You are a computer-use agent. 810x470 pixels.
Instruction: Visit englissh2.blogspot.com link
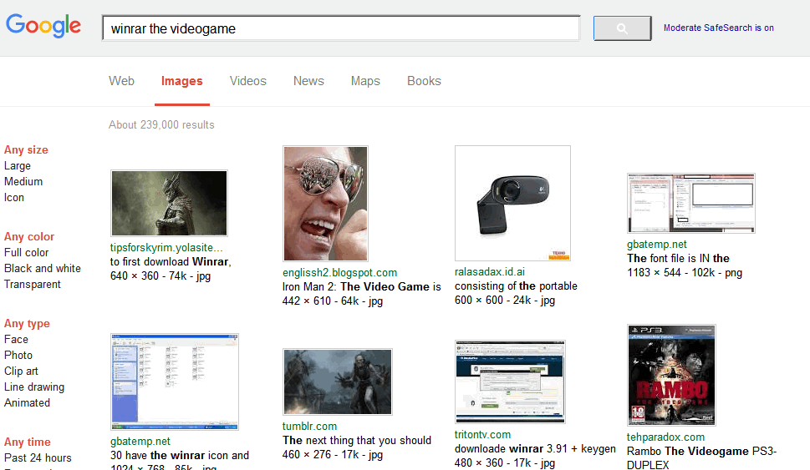[x=340, y=273]
